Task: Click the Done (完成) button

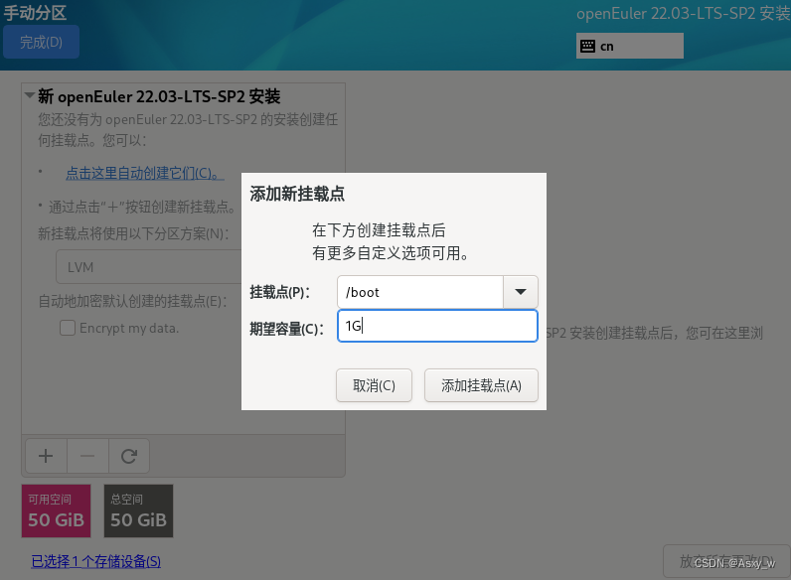Action: pos(41,42)
